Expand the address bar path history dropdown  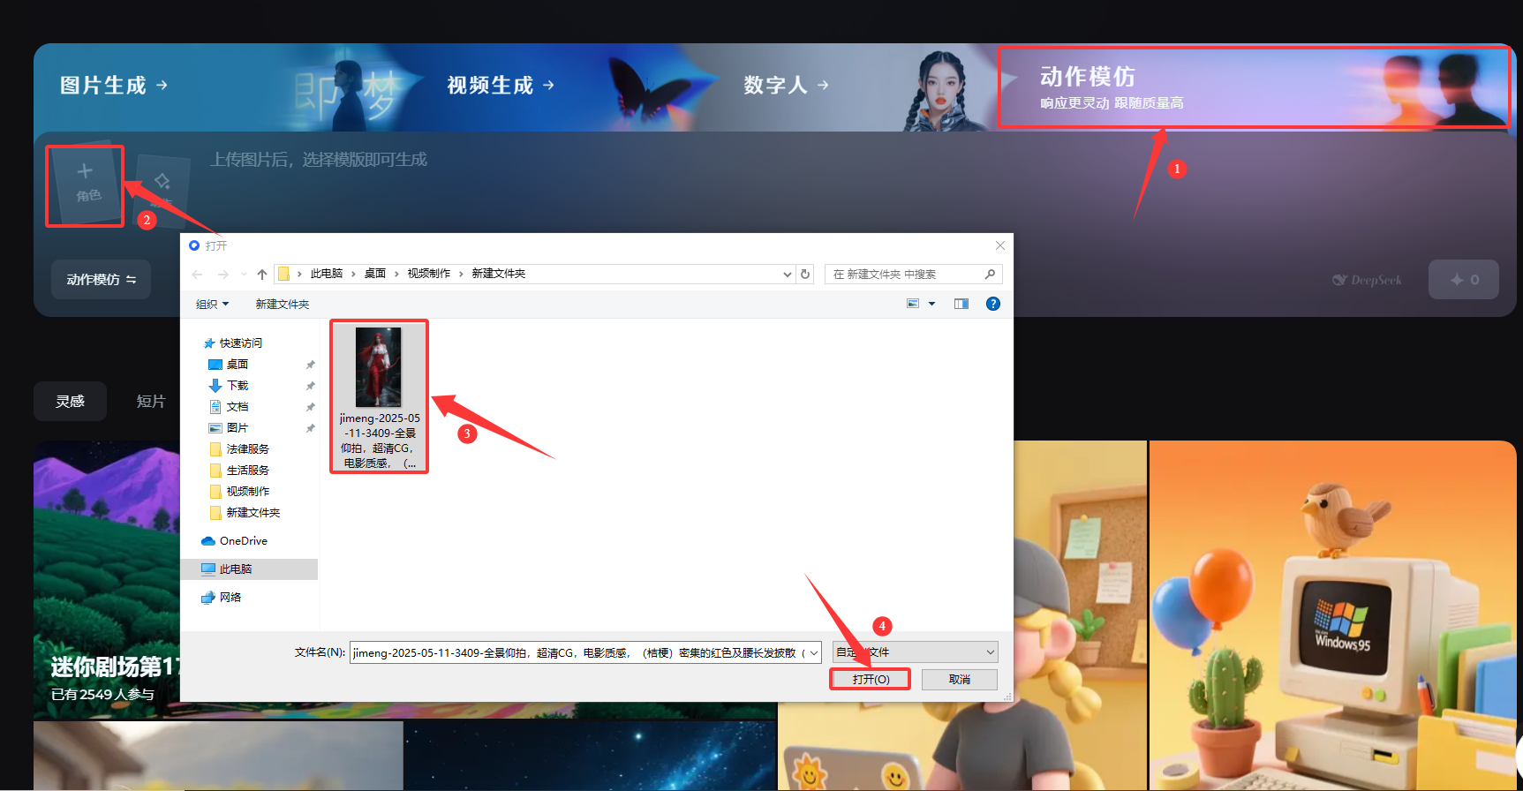point(787,275)
